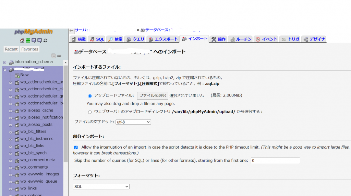Click the navigation panel vertical scrollbar thumb
351x196 pixels.
tap(65, 114)
